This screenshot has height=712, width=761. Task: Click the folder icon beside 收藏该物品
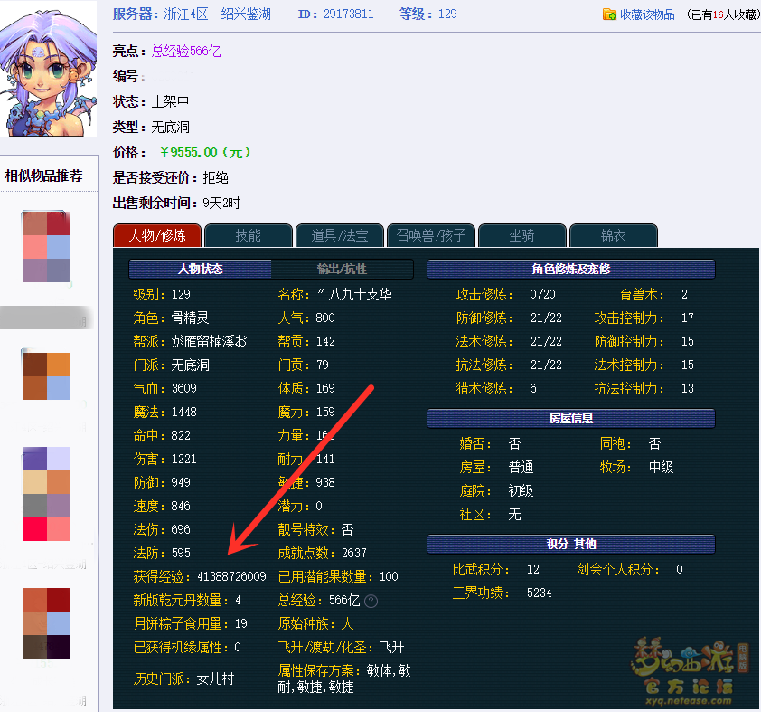(x=609, y=14)
